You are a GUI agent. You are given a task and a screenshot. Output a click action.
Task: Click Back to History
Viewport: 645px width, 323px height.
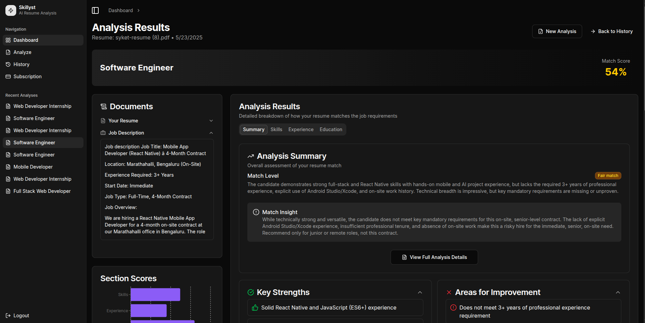pyautogui.click(x=612, y=31)
